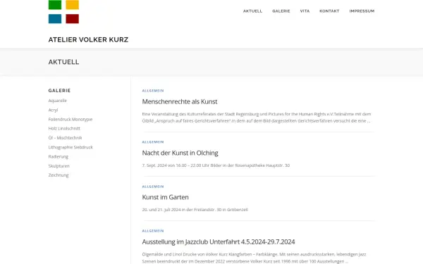Image resolution: width=423 pixels, height=264 pixels.
Task: Open the Skulpturen gallery category
Action: coord(59,165)
